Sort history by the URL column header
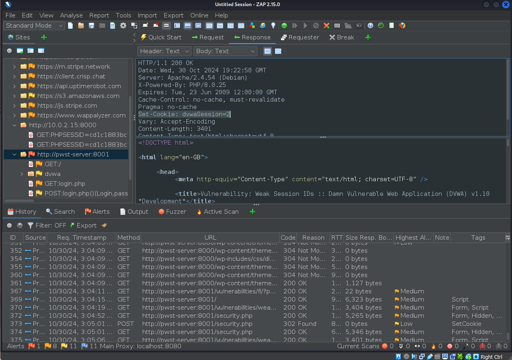Viewport: 512px width, 360px height. [x=210, y=238]
